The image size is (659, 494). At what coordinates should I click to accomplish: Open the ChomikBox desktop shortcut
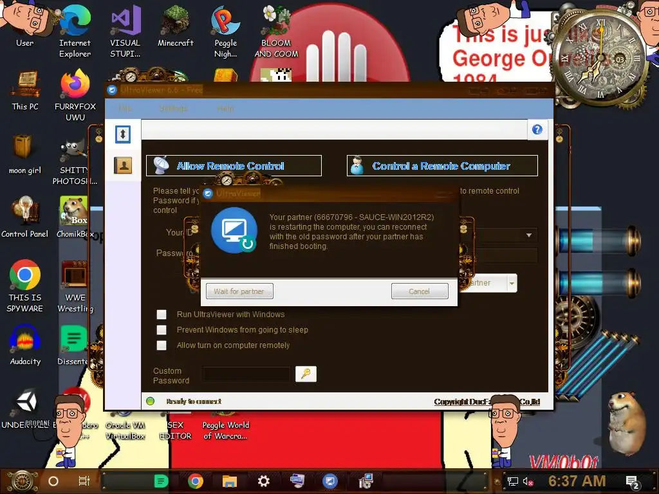pyautogui.click(x=75, y=217)
